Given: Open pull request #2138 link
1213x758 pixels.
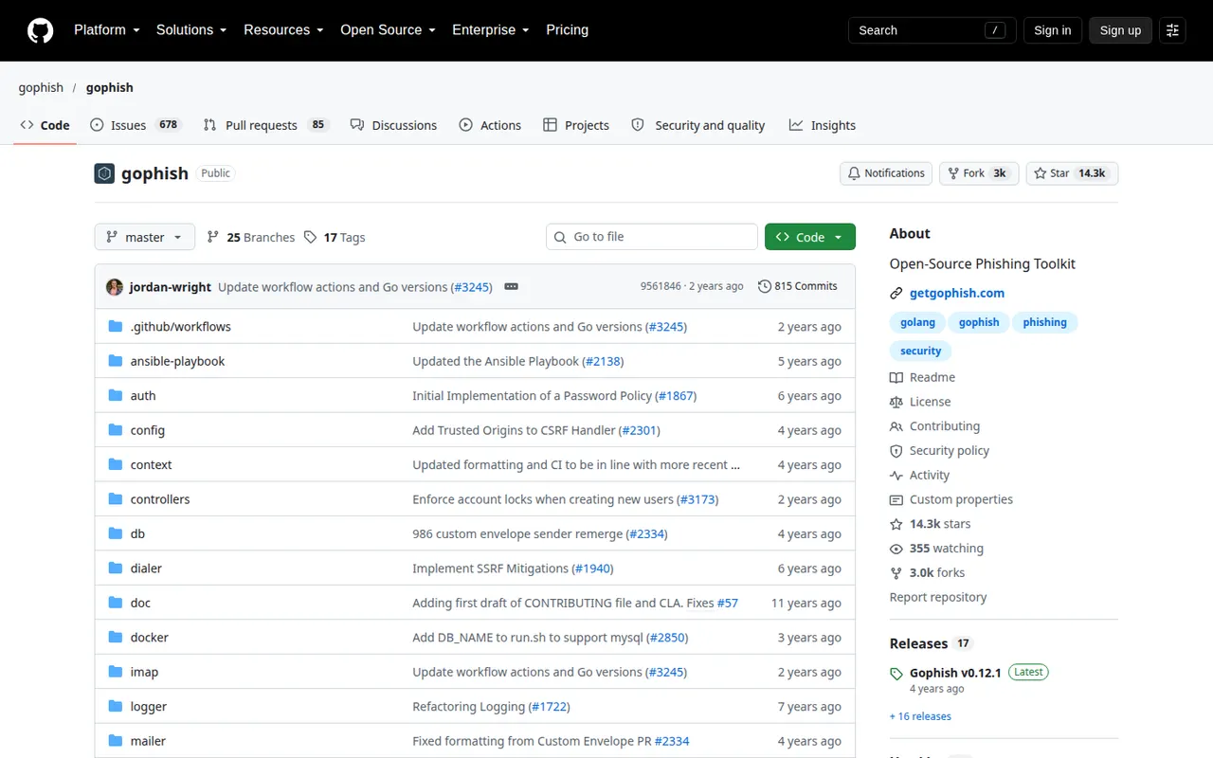Looking at the screenshot, I should tap(603, 361).
